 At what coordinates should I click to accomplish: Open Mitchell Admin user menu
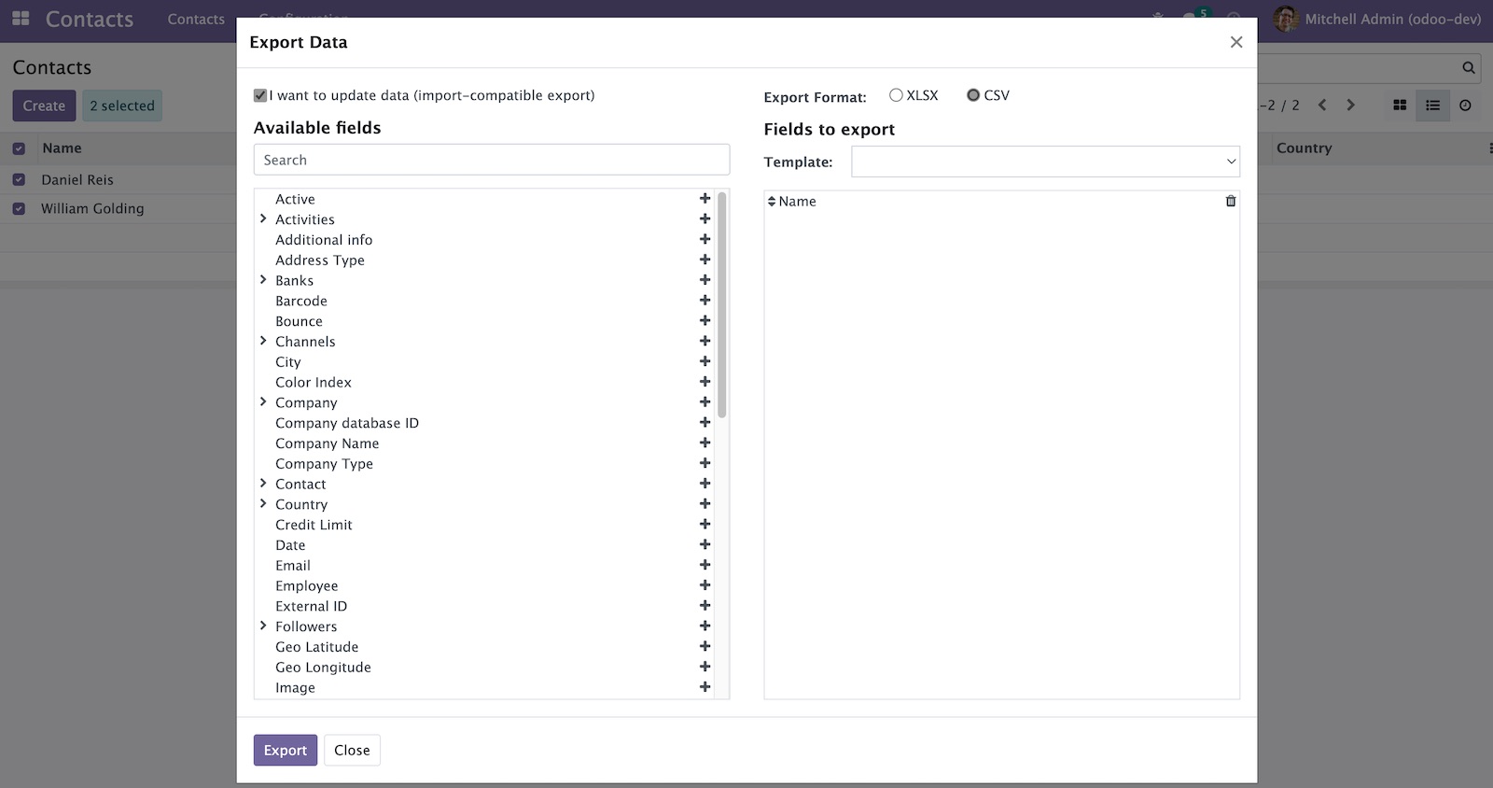(1377, 19)
